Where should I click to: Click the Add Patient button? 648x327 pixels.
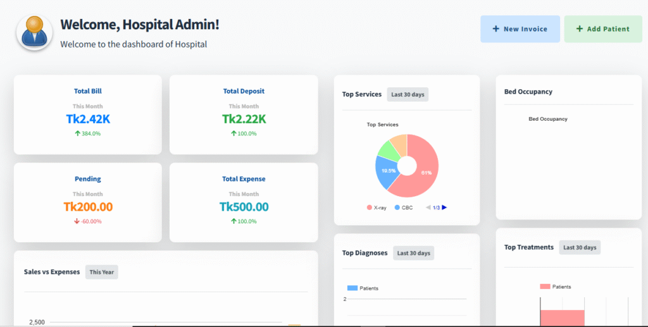(602, 29)
